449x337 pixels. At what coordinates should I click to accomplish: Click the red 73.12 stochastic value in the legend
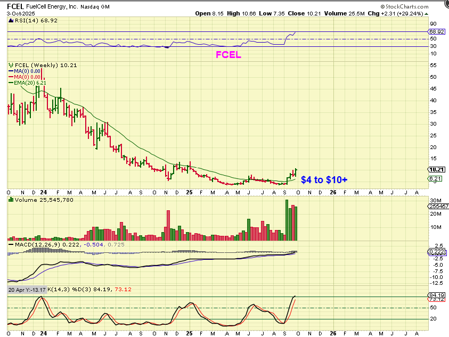pyautogui.click(x=123, y=290)
